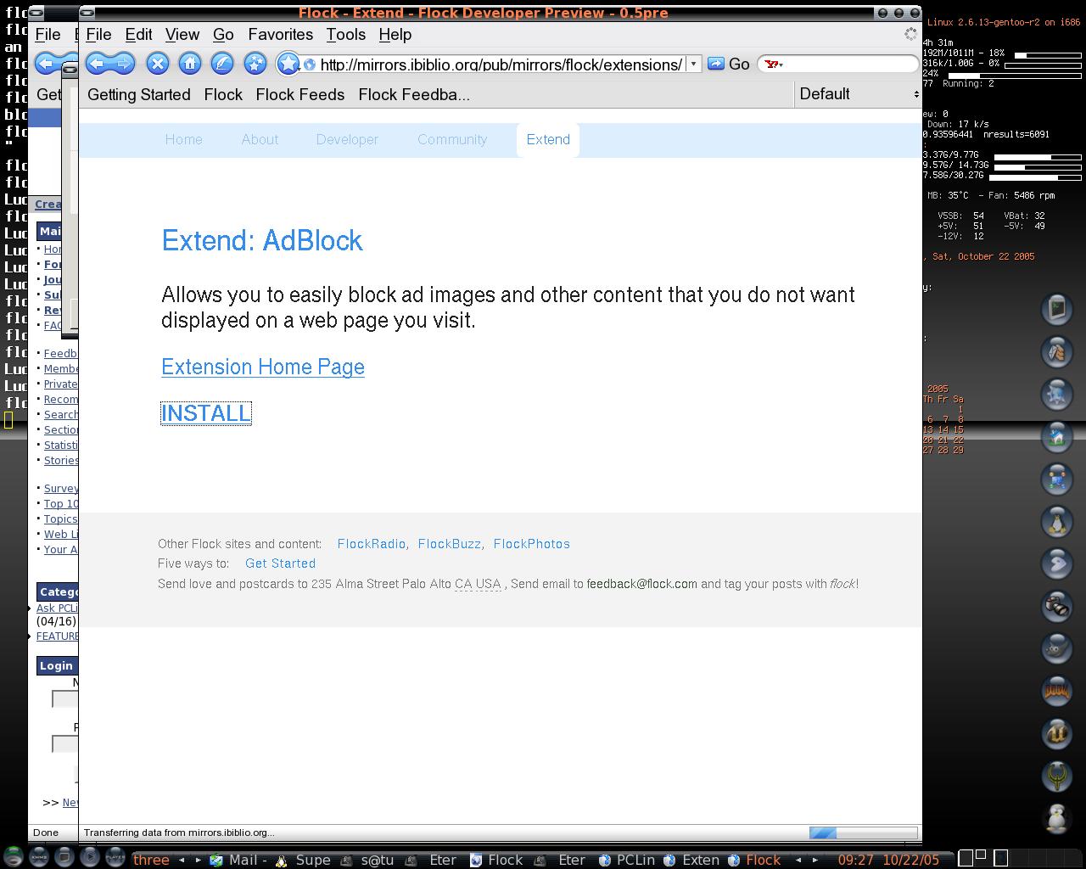Launch the home folder dock icon
Viewport: 1086px width, 869px height.
pos(1057,436)
